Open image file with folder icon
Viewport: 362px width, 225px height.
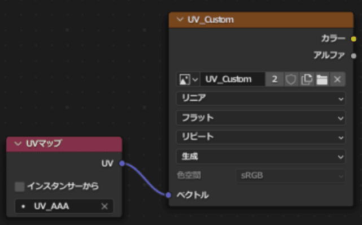click(x=322, y=80)
